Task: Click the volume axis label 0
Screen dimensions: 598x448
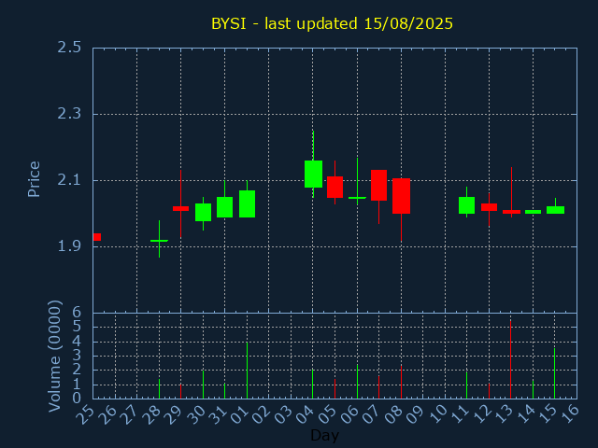Action: coord(77,399)
